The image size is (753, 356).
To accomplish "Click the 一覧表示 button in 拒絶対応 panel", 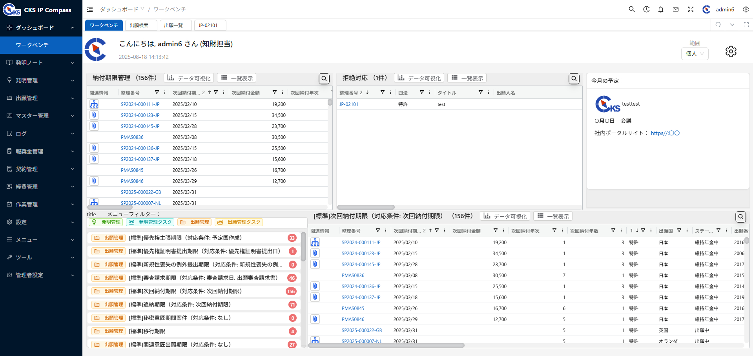I will pyautogui.click(x=467, y=78).
